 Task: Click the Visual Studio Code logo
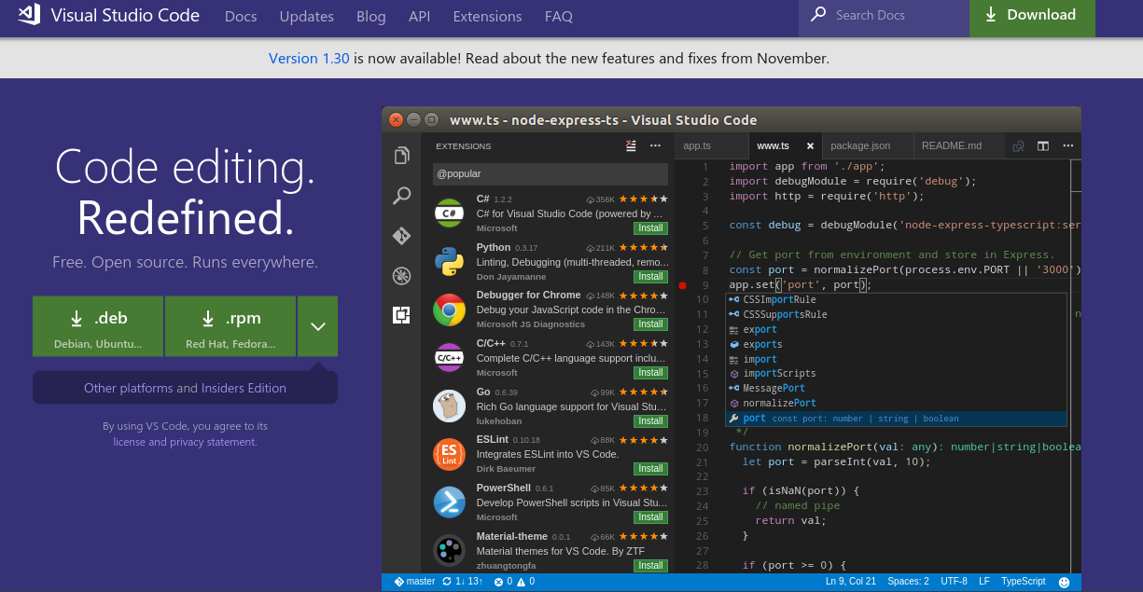(29, 15)
